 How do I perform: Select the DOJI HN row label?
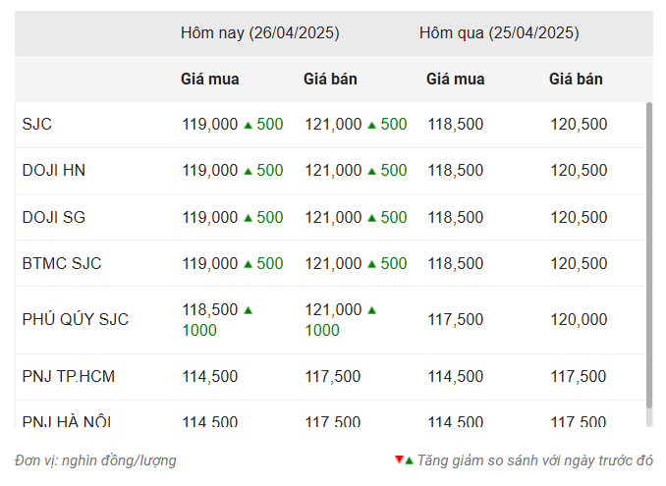click(x=53, y=171)
